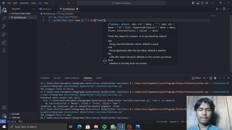Expand the TIMELINE section
Viewport: 232px width, 130px height.
(x=16, y=118)
